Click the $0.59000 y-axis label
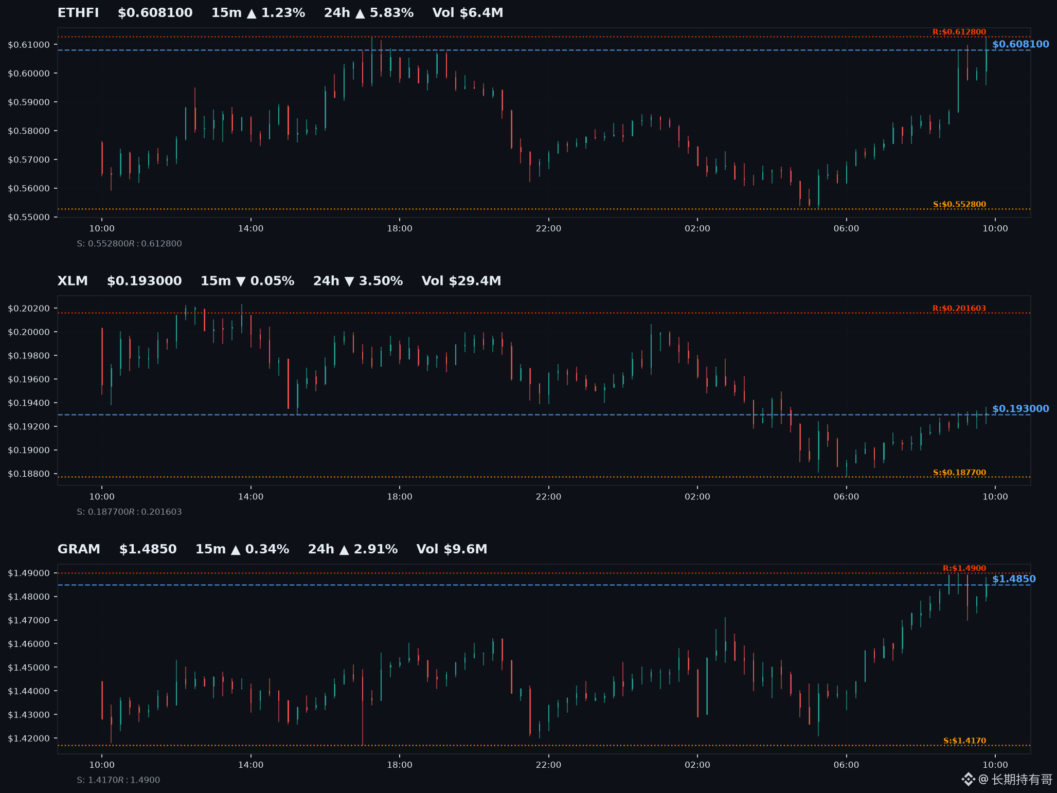The width and height of the screenshot is (1057, 793). pos(29,102)
